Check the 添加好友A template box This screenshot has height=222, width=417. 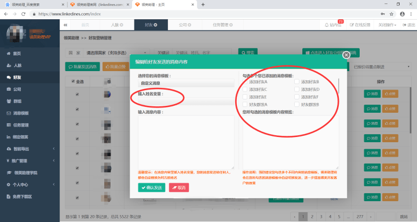tap(245, 82)
